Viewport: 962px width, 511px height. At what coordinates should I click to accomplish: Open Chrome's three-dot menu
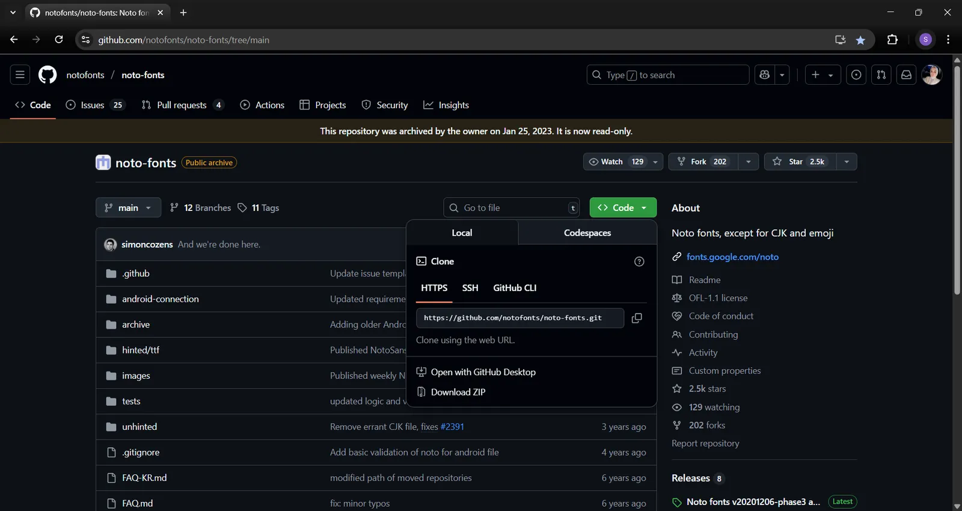[948, 40]
